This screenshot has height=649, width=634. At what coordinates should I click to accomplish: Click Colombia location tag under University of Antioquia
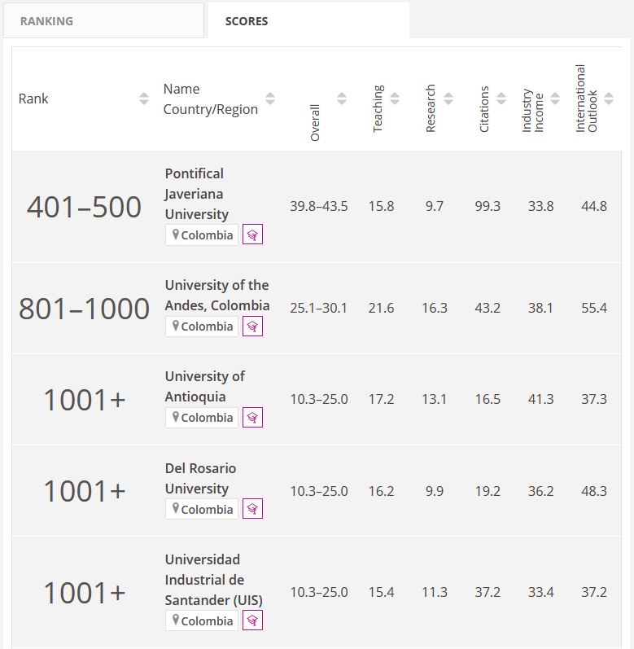pos(202,418)
